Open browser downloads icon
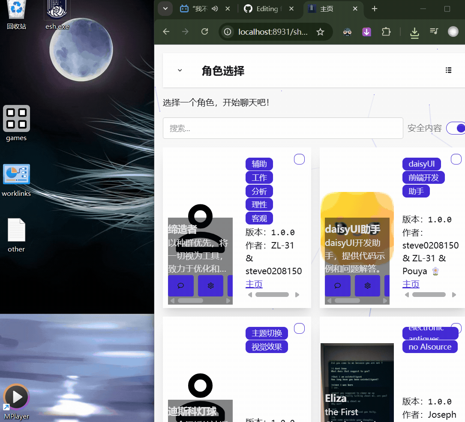Viewport: 465px width, 422px height. pos(414,32)
